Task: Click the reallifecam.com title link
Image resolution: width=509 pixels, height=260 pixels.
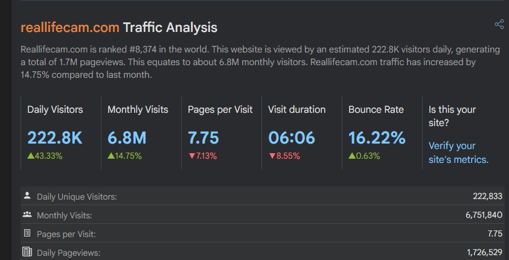Action: tap(69, 28)
